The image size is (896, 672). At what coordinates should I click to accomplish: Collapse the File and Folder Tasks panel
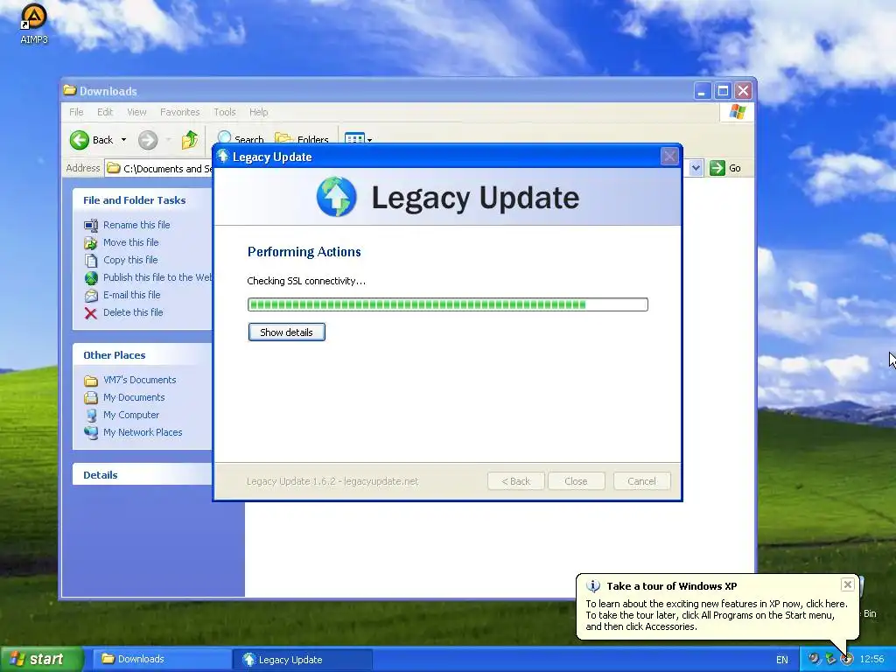click(143, 200)
